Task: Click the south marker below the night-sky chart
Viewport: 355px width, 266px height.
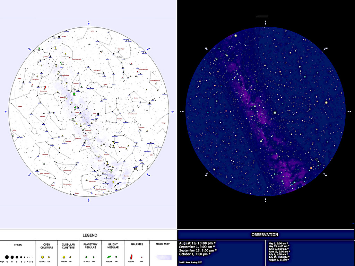Action: point(266,201)
